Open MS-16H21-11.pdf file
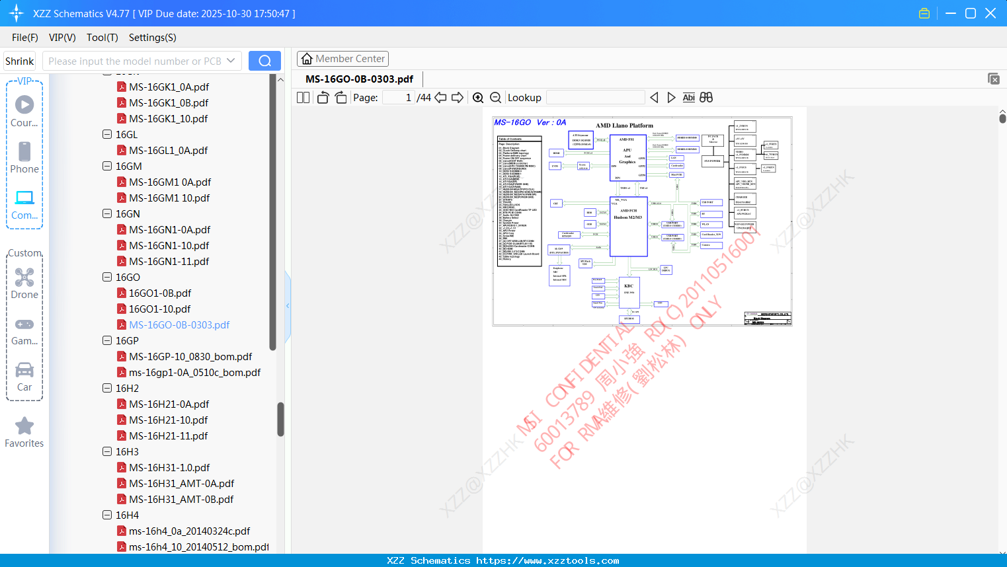Viewport: 1007px width, 567px height. point(168,435)
